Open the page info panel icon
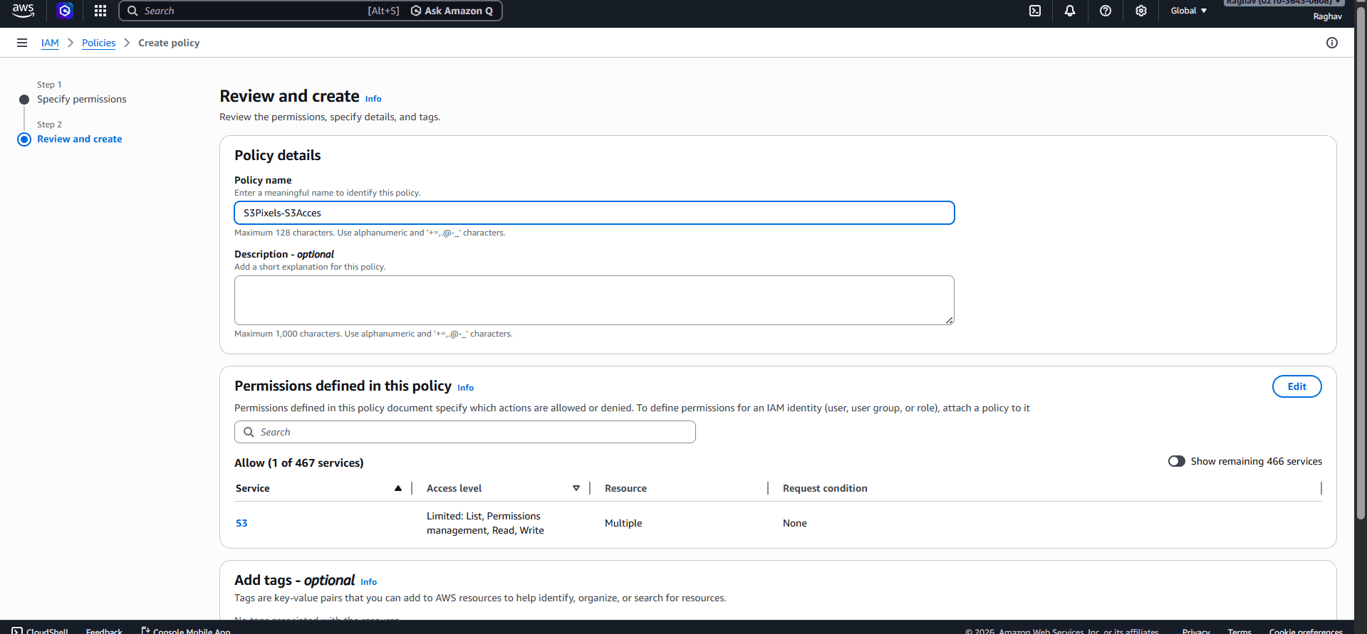Screen dimensions: 1367x634 click(x=1332, y=43)
